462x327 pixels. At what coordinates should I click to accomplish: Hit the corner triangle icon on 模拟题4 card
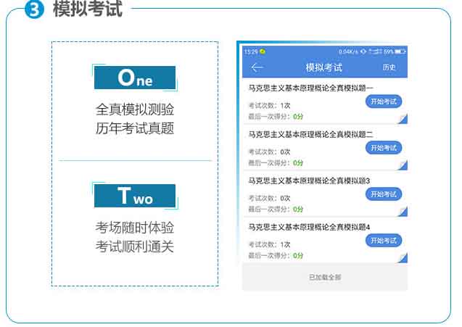point(403,257)
